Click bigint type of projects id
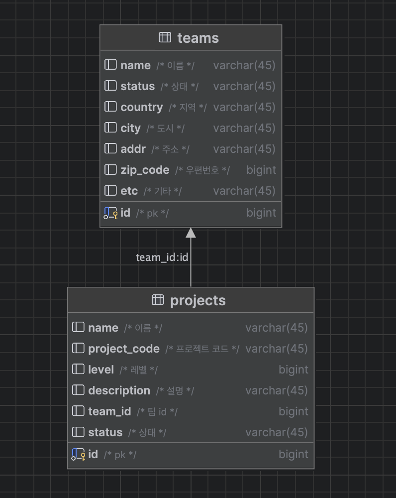The image size is (396, 498). click(x=294, y=455)
